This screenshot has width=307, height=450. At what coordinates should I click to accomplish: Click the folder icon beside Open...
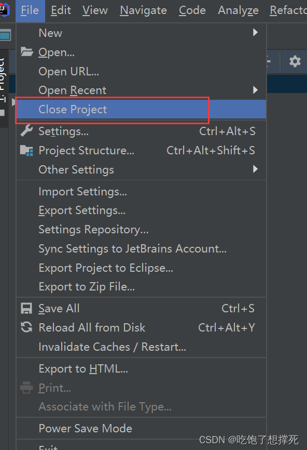27,52
